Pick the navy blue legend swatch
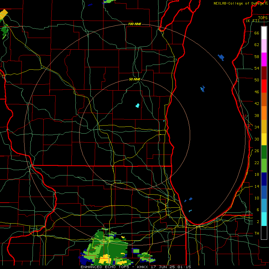Viewport: 269px width, 269px height. tap(264, 179)
